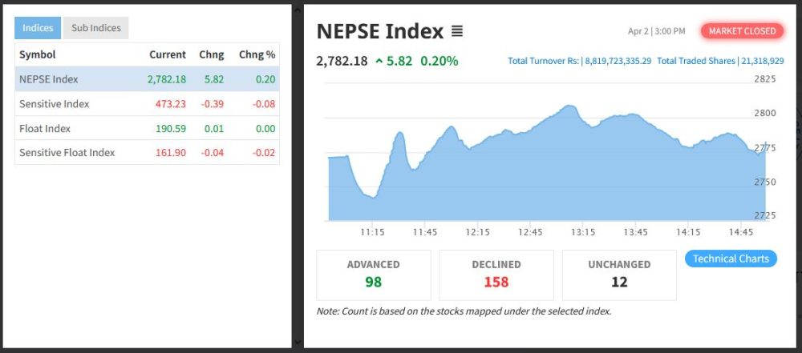Click the Unchanged 12 stocks card
The width and height of the screenshot is (802, 353).
pos(619,275)
